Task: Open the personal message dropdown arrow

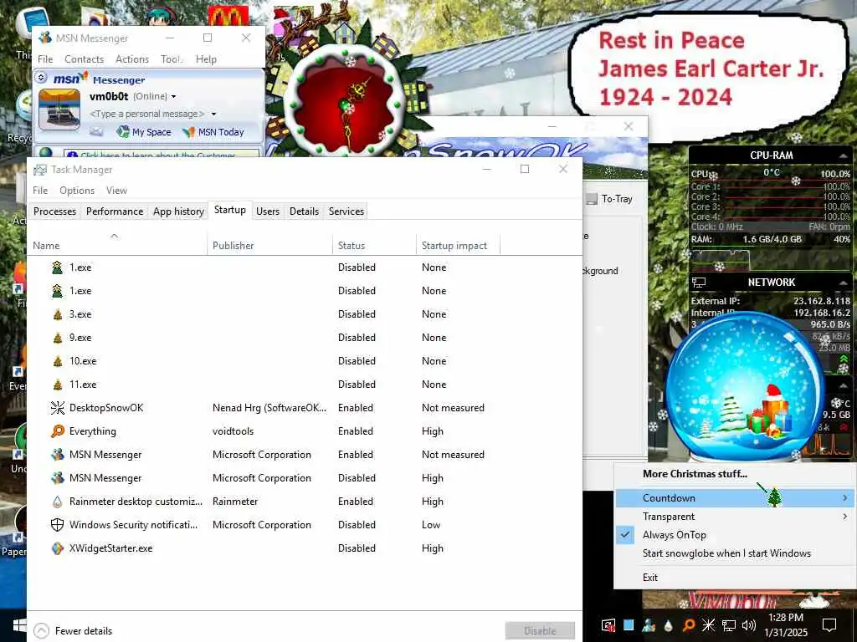Action: (x=213, y=114)
